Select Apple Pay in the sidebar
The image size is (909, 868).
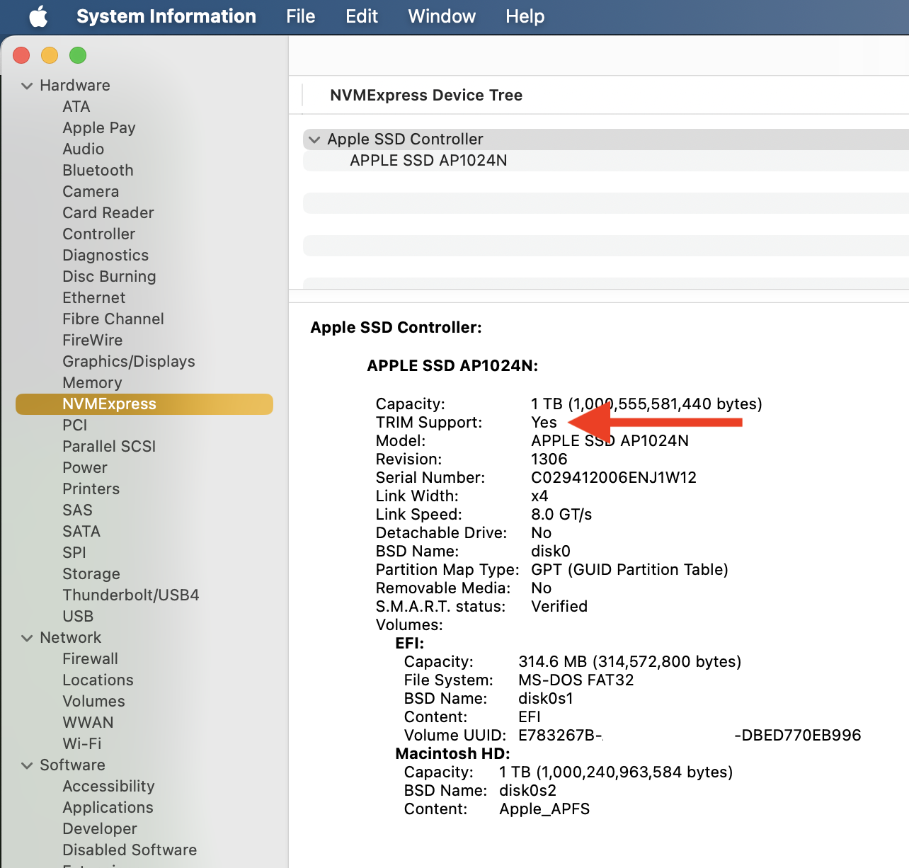[99, 128]
